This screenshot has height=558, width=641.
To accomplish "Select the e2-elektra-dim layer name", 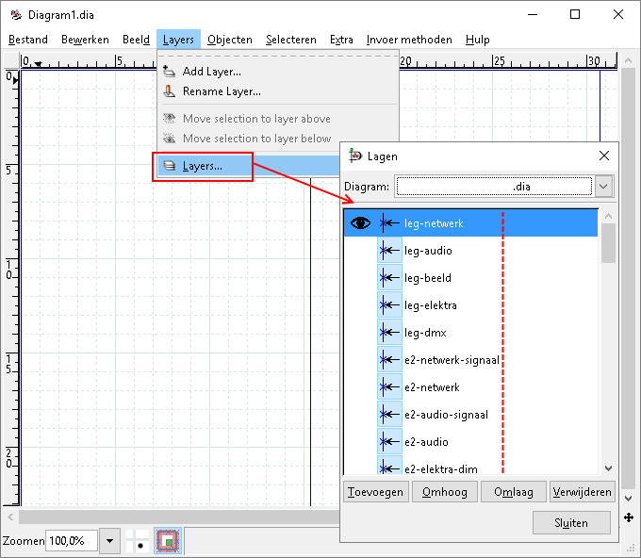I will (441, 468).
